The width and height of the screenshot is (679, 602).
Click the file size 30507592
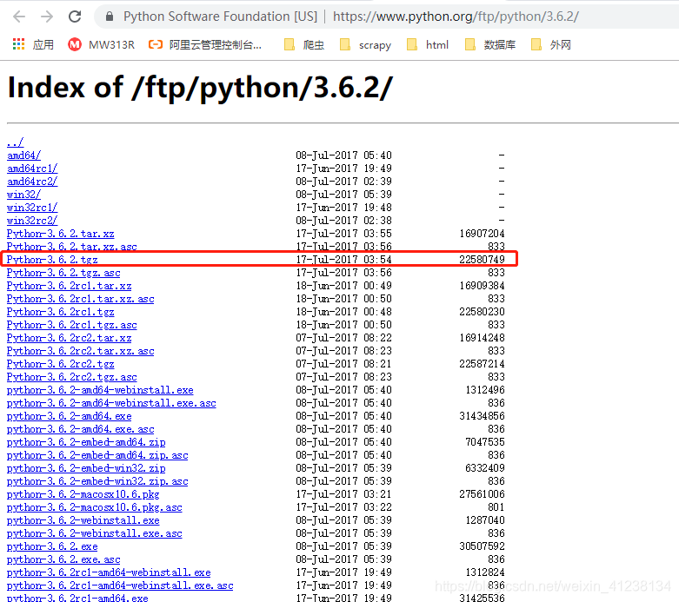pyautogui.click(x=482, y=546)
